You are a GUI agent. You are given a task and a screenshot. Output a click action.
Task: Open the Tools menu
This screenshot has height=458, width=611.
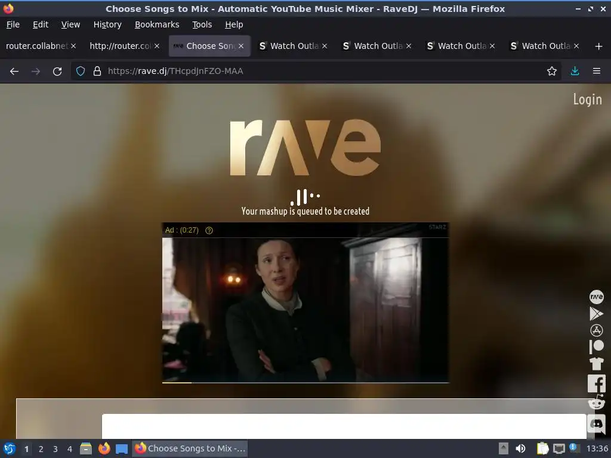tap(202, 24)
